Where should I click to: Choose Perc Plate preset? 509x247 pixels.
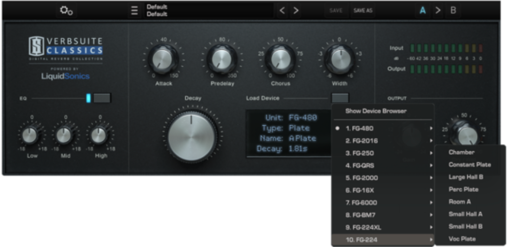tap(470, 189)
